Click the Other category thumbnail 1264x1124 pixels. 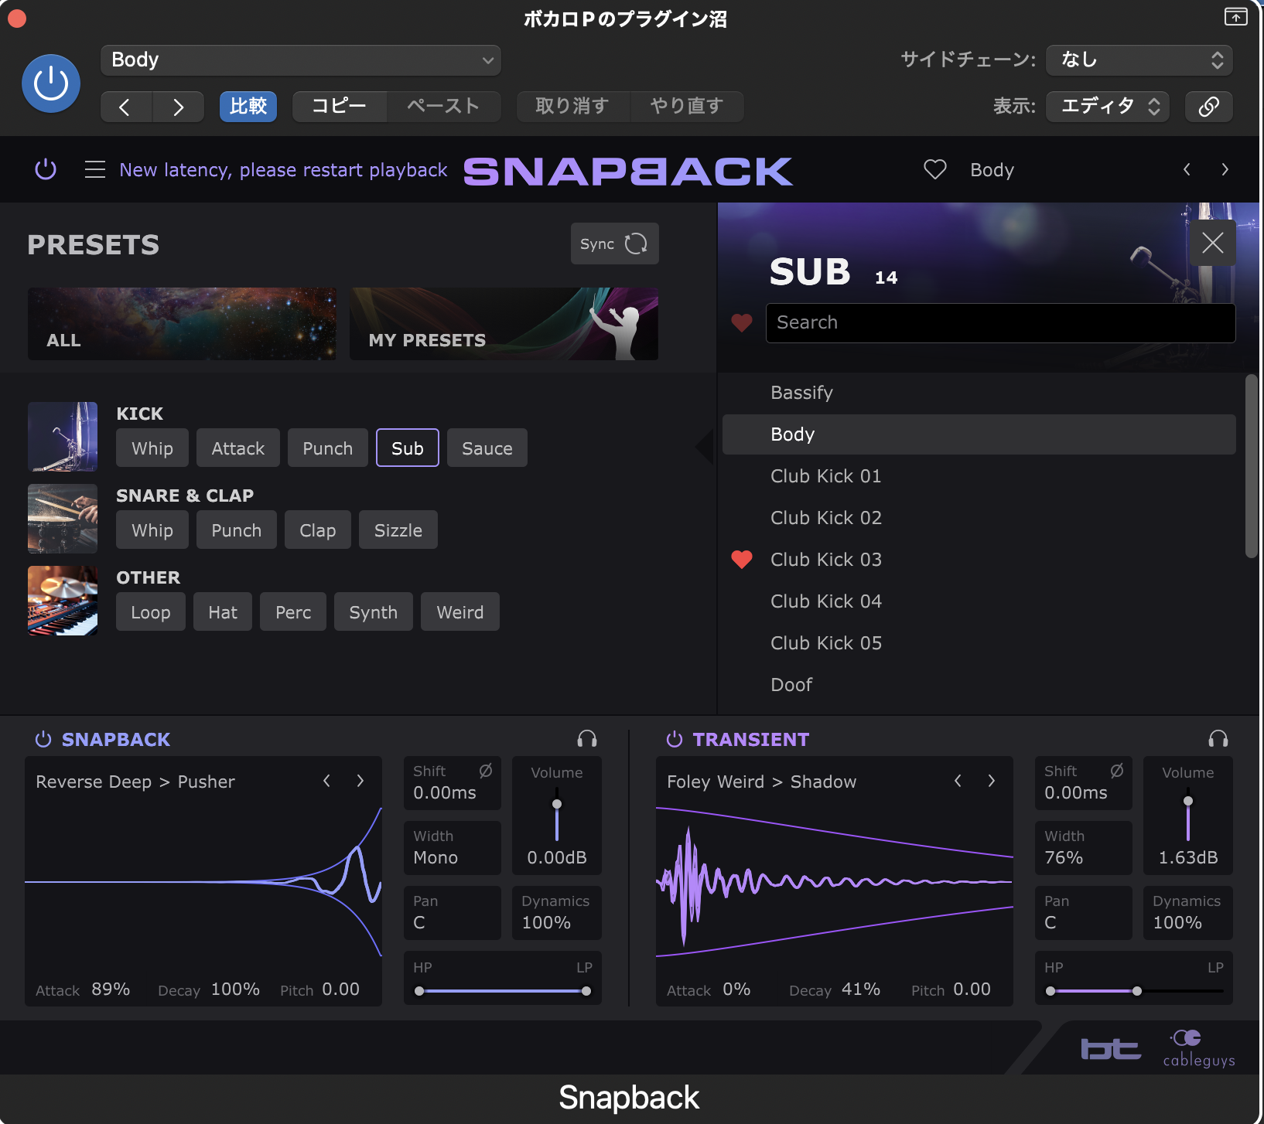(63, 601)
